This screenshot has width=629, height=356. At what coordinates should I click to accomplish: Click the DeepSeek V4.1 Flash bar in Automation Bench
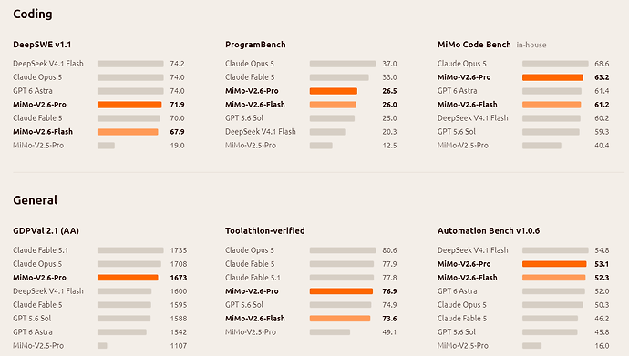555,250
